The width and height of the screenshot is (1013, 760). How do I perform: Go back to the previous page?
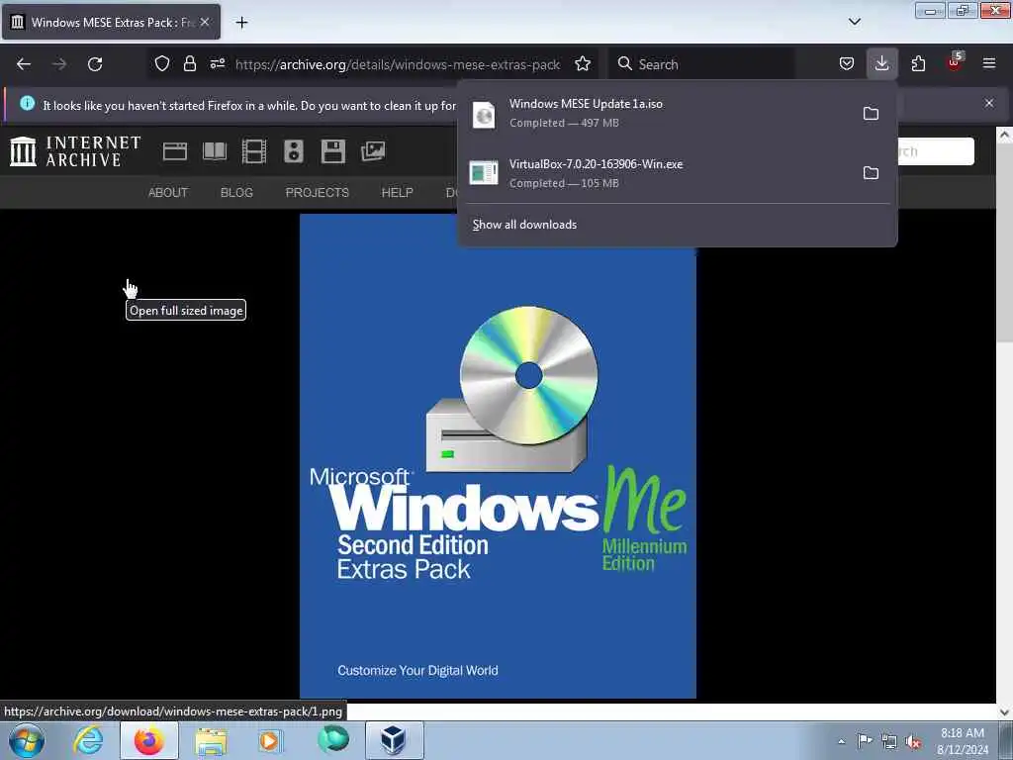point(24,64)
